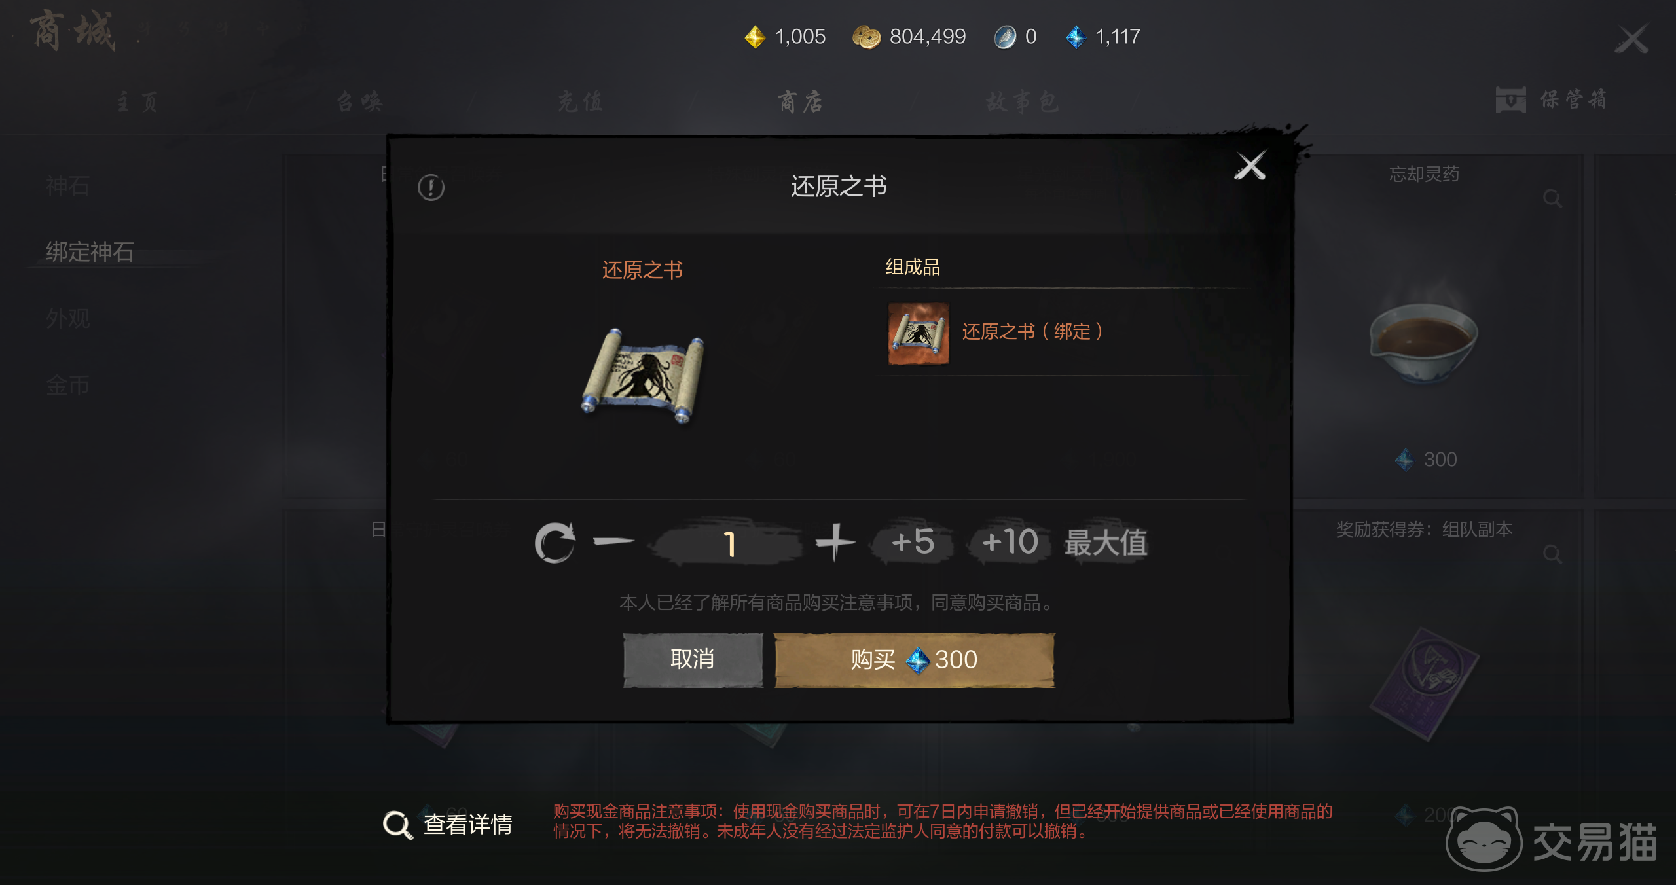Click the 还原之书（绑定）item icon
Viewport: 1676px width, 885px height.
coord(919,333)
